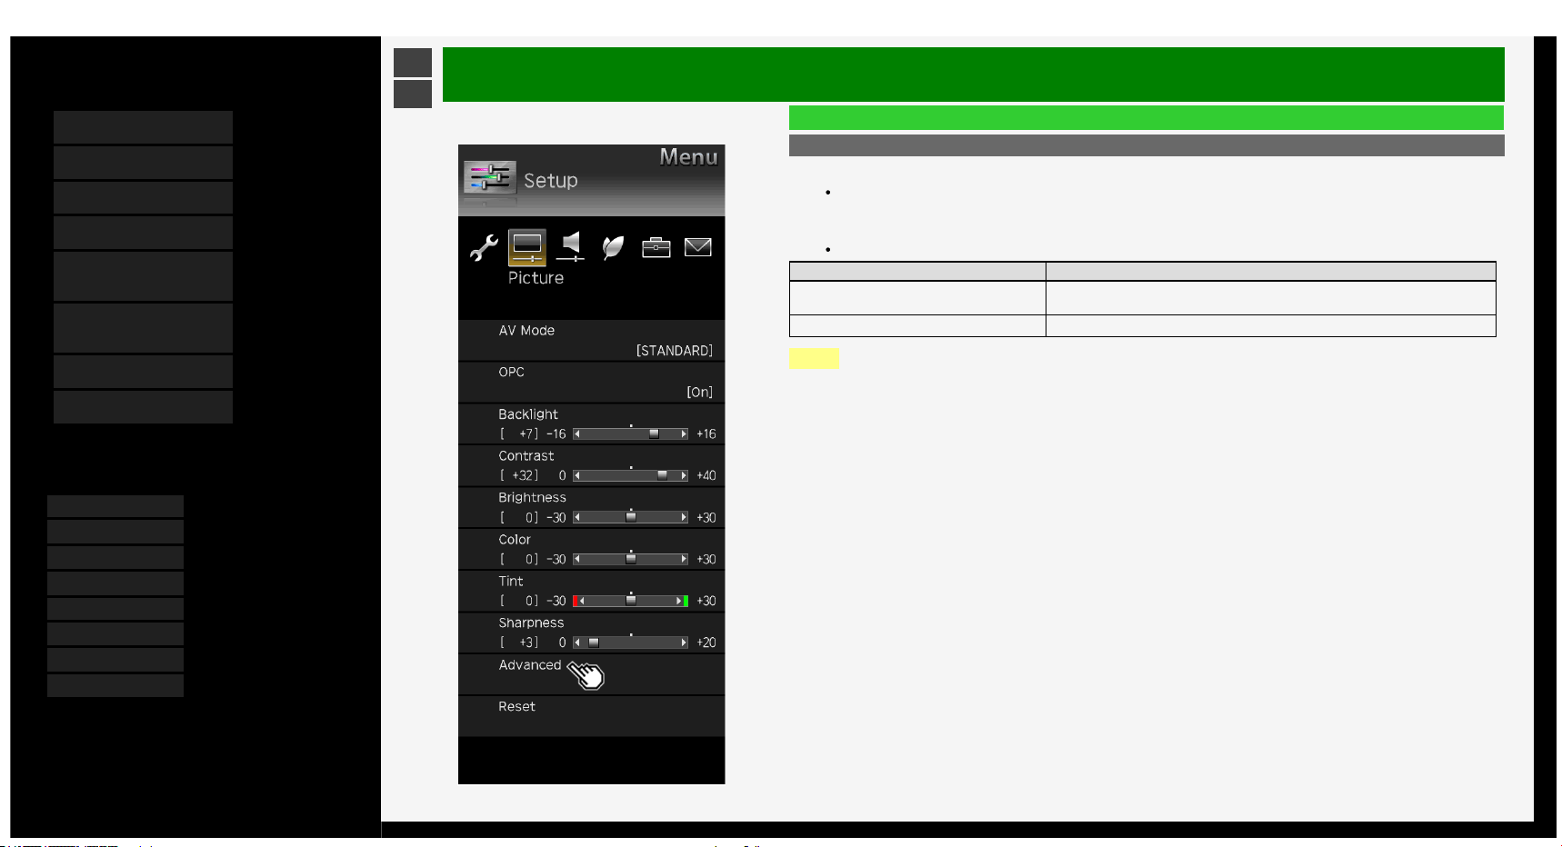The width and height of the screenshot is (1562, 847).
Task: Select the Backlight menu label
Action: (528, 414)
